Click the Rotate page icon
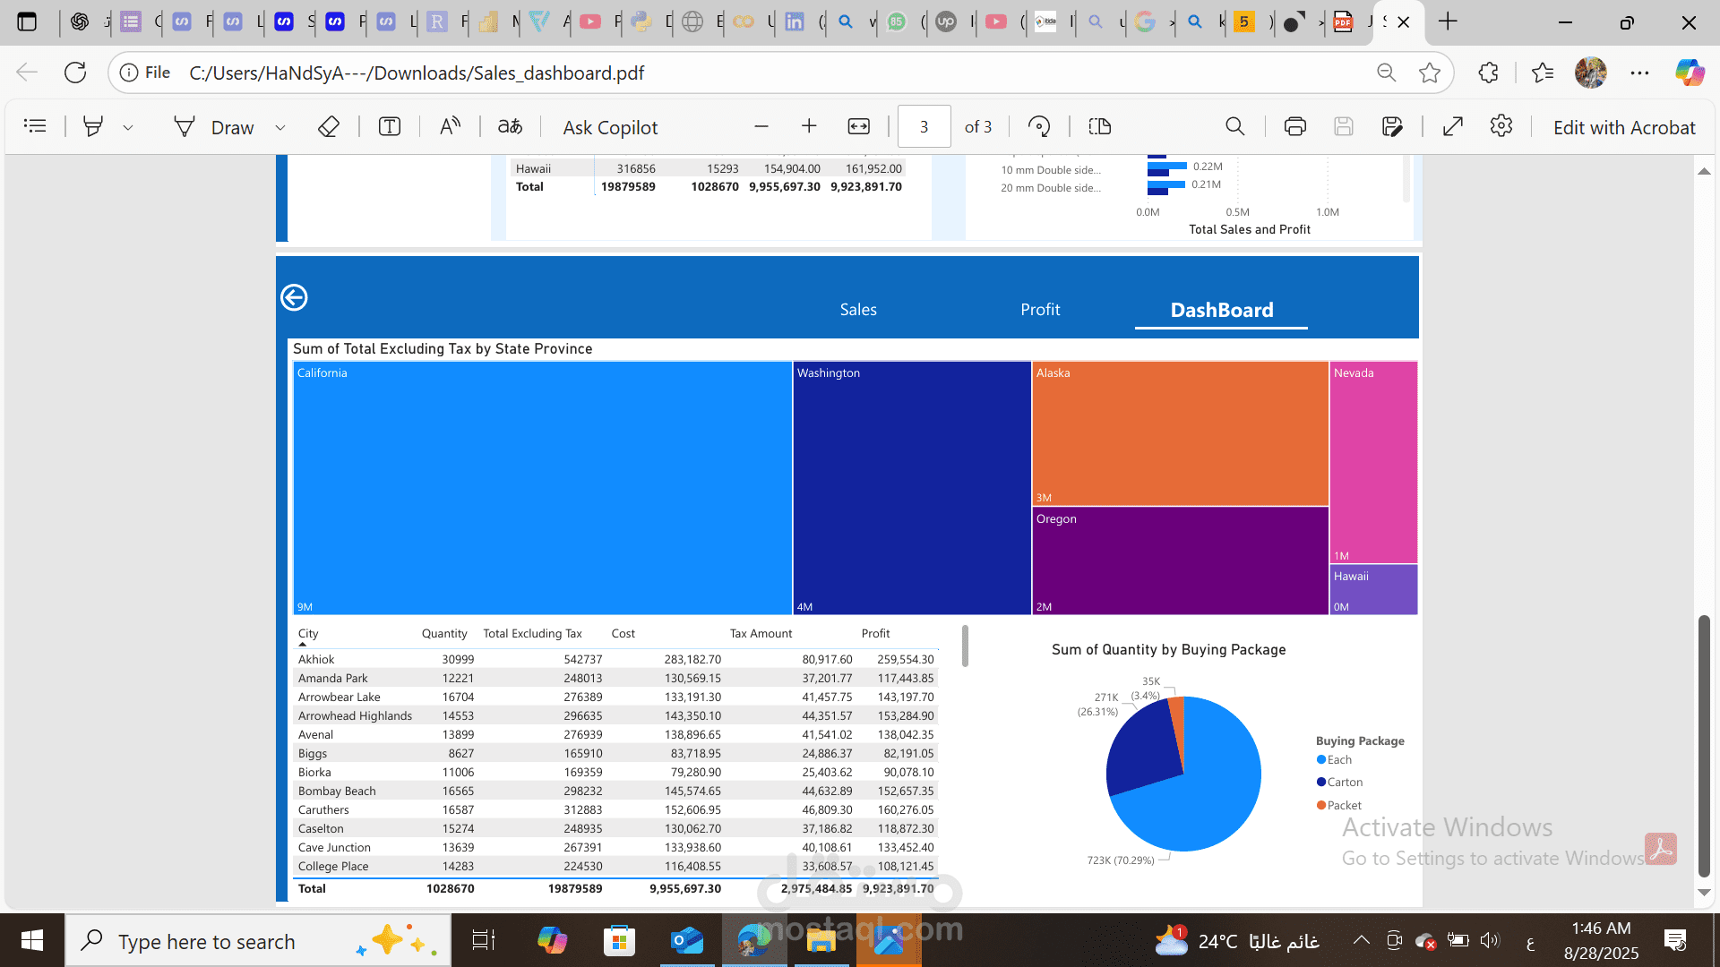Image resolution: width=1720 pixels, height=967 pixels. point(1039,127)
